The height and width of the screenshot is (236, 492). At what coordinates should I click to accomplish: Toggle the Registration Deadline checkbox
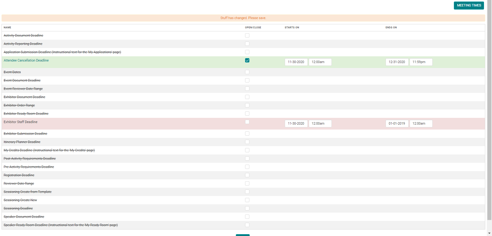pyautogui.click(x=247, y=175)
